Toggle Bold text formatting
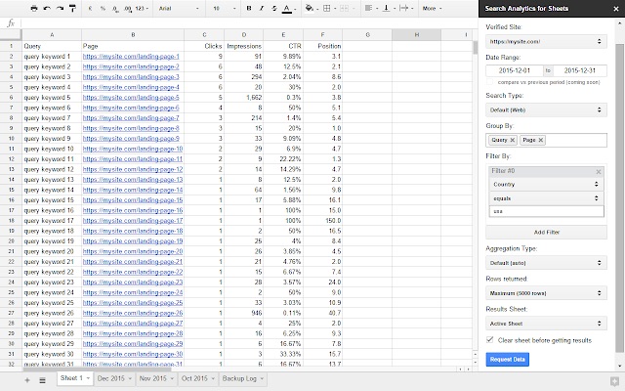Image resolution: width=625 pixels, height=391 pixels. pyautogui.click(x=248, y=8)
